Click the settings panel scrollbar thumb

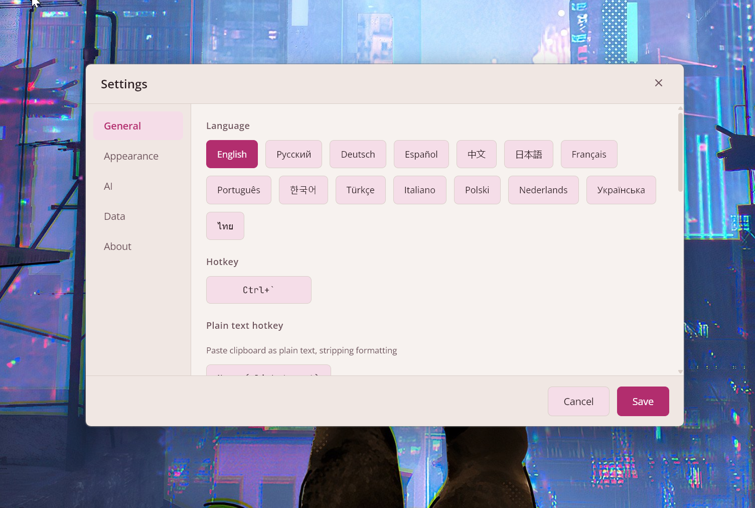point(680,152)
